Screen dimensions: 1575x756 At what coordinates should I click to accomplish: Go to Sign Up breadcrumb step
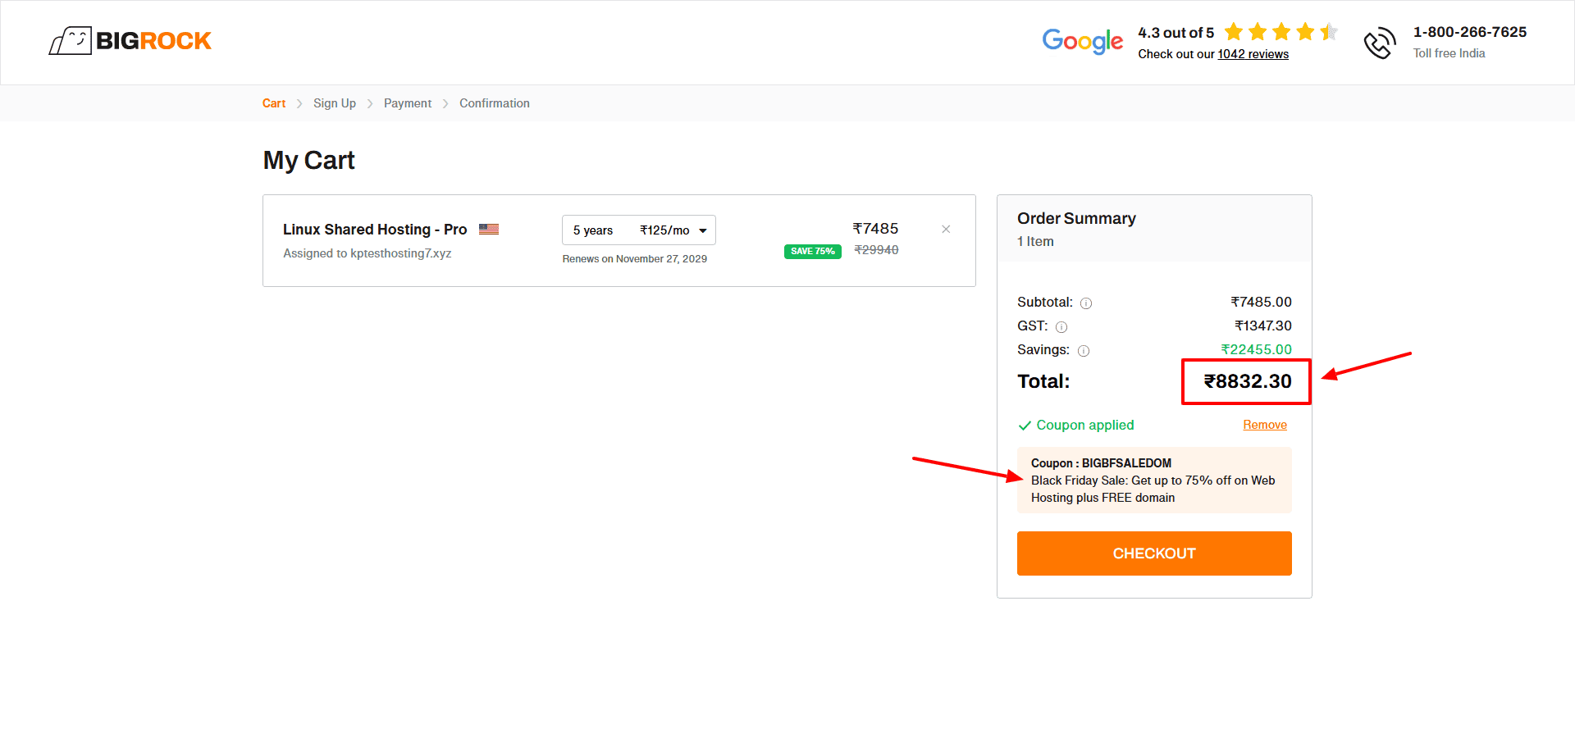tap(335, 103)
